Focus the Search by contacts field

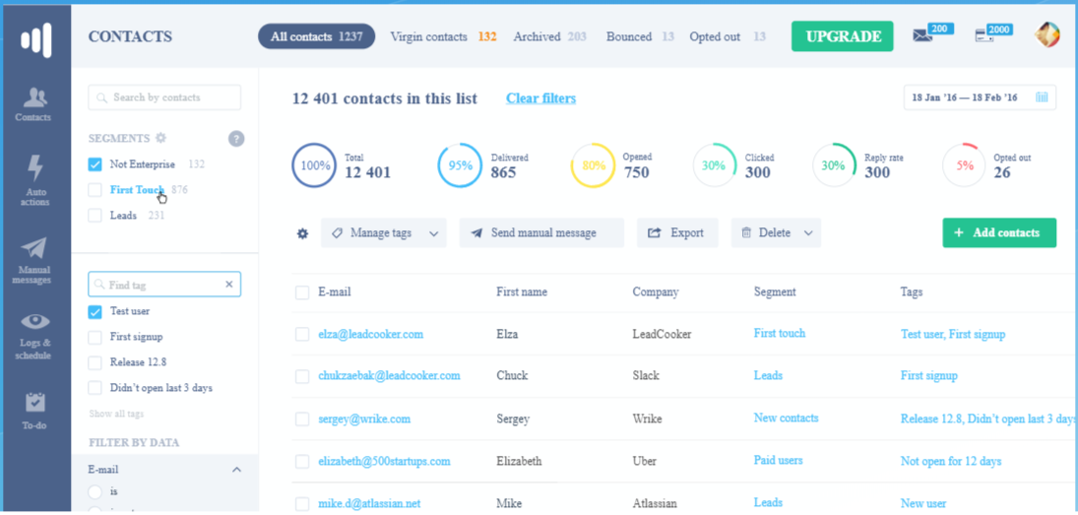pos(164,97)
